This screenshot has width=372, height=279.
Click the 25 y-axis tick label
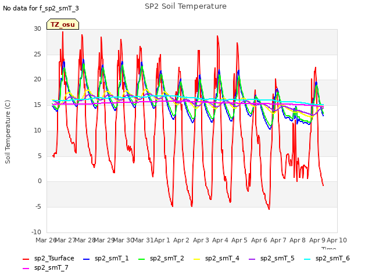(37, 54)
